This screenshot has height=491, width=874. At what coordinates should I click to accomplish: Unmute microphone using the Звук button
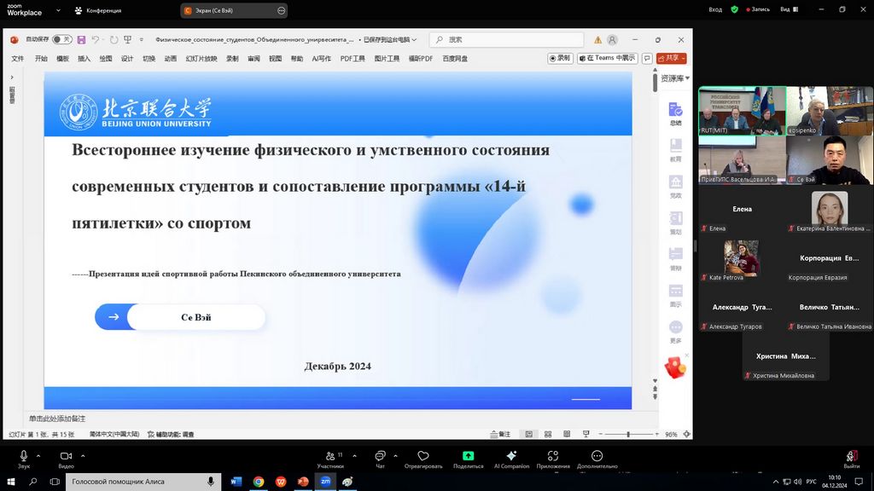24,458
